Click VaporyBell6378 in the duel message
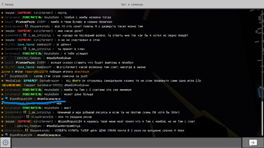Screen dimensions: 264x148 click(x=36, y=72)
